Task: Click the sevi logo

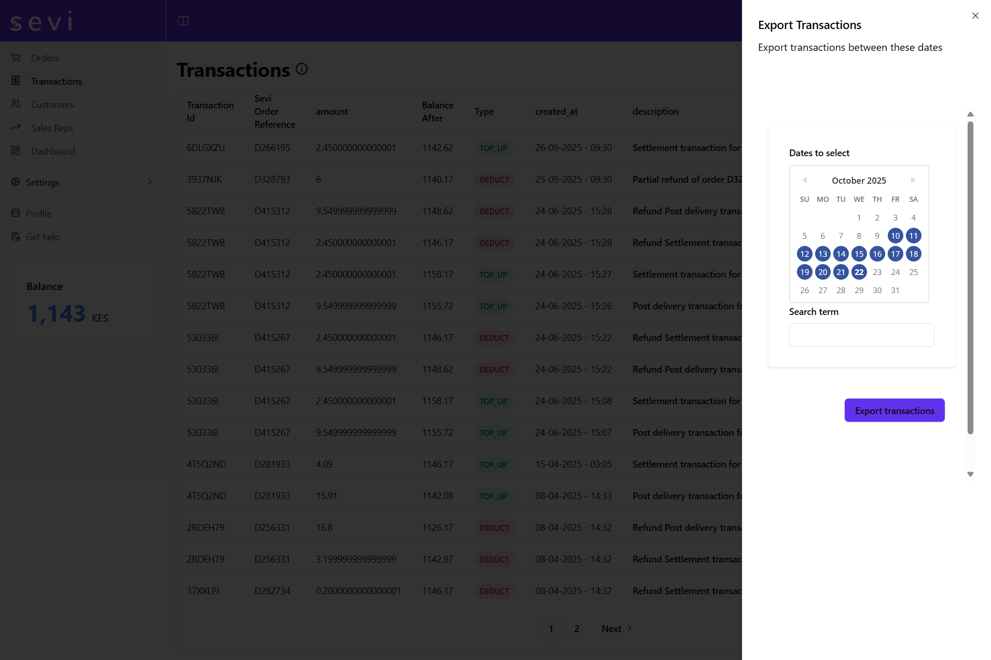Action: (42, 21)
